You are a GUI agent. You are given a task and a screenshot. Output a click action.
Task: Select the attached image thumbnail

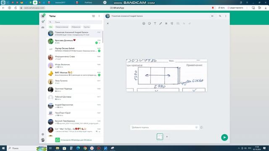(x=160, y=137)
